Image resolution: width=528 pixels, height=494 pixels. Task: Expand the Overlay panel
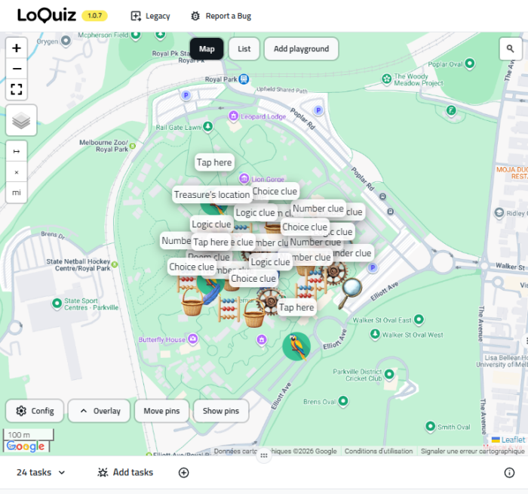tap(99, 411)
